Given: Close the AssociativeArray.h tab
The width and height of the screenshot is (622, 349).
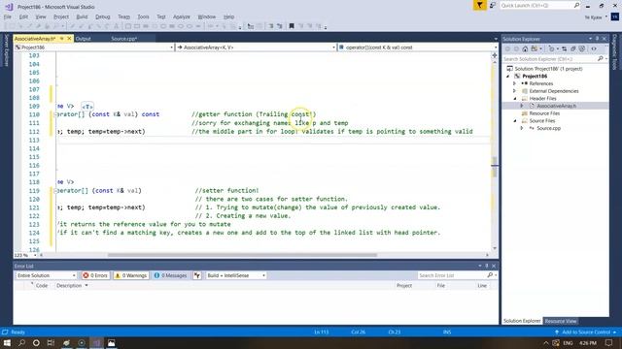Looking at the screenshot, I should (69, 39).
